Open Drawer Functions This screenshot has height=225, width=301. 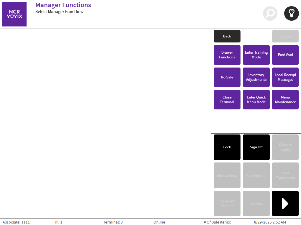(x=227, y=55)
